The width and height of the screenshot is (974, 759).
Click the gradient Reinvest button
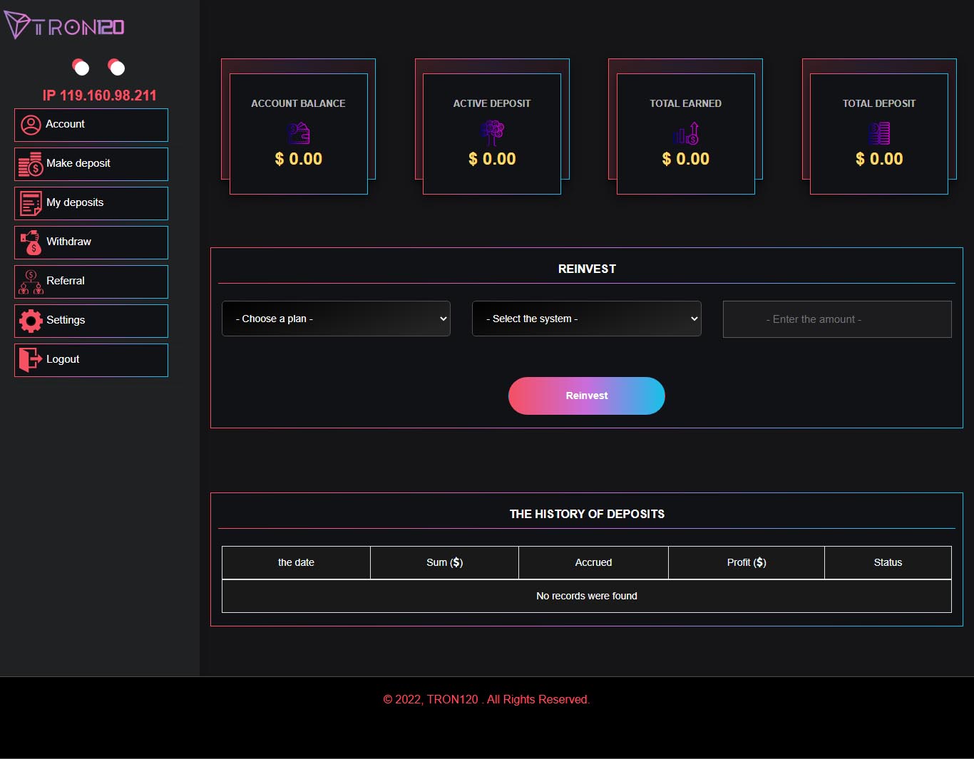coord(587,396)
